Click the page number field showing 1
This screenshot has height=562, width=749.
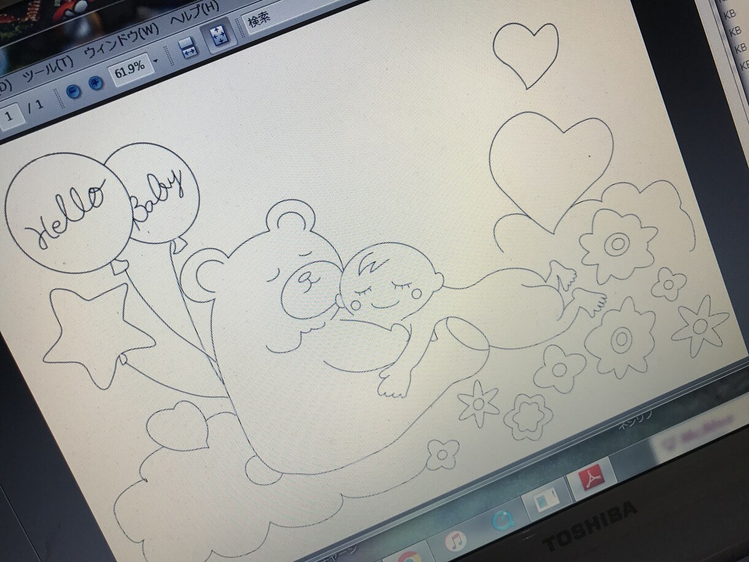click(x=10, y=115)
